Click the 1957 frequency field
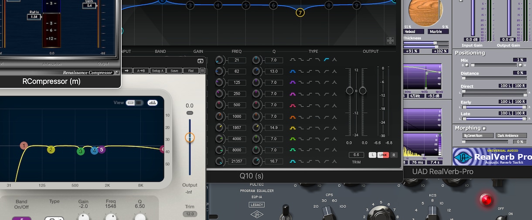 (237, 128)
